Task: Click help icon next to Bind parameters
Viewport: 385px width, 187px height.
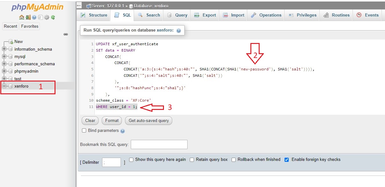Action: point(123,131)
